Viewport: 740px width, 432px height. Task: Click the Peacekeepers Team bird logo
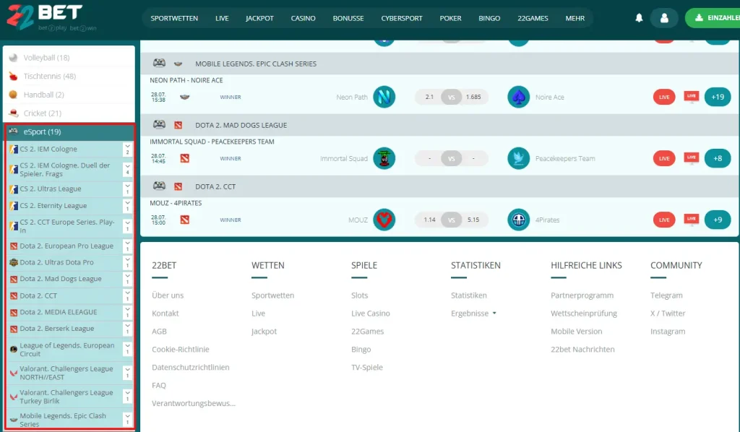[519, 158]
